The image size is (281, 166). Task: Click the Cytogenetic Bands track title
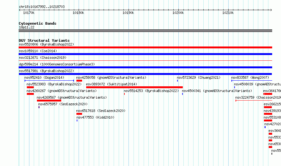tap(38, 23)
